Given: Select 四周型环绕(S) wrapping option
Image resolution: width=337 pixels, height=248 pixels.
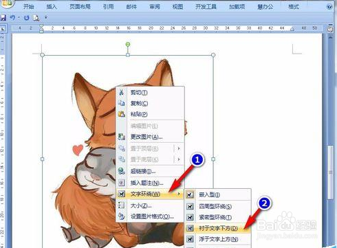Looking at the screenshot, I should pos(218,206).
